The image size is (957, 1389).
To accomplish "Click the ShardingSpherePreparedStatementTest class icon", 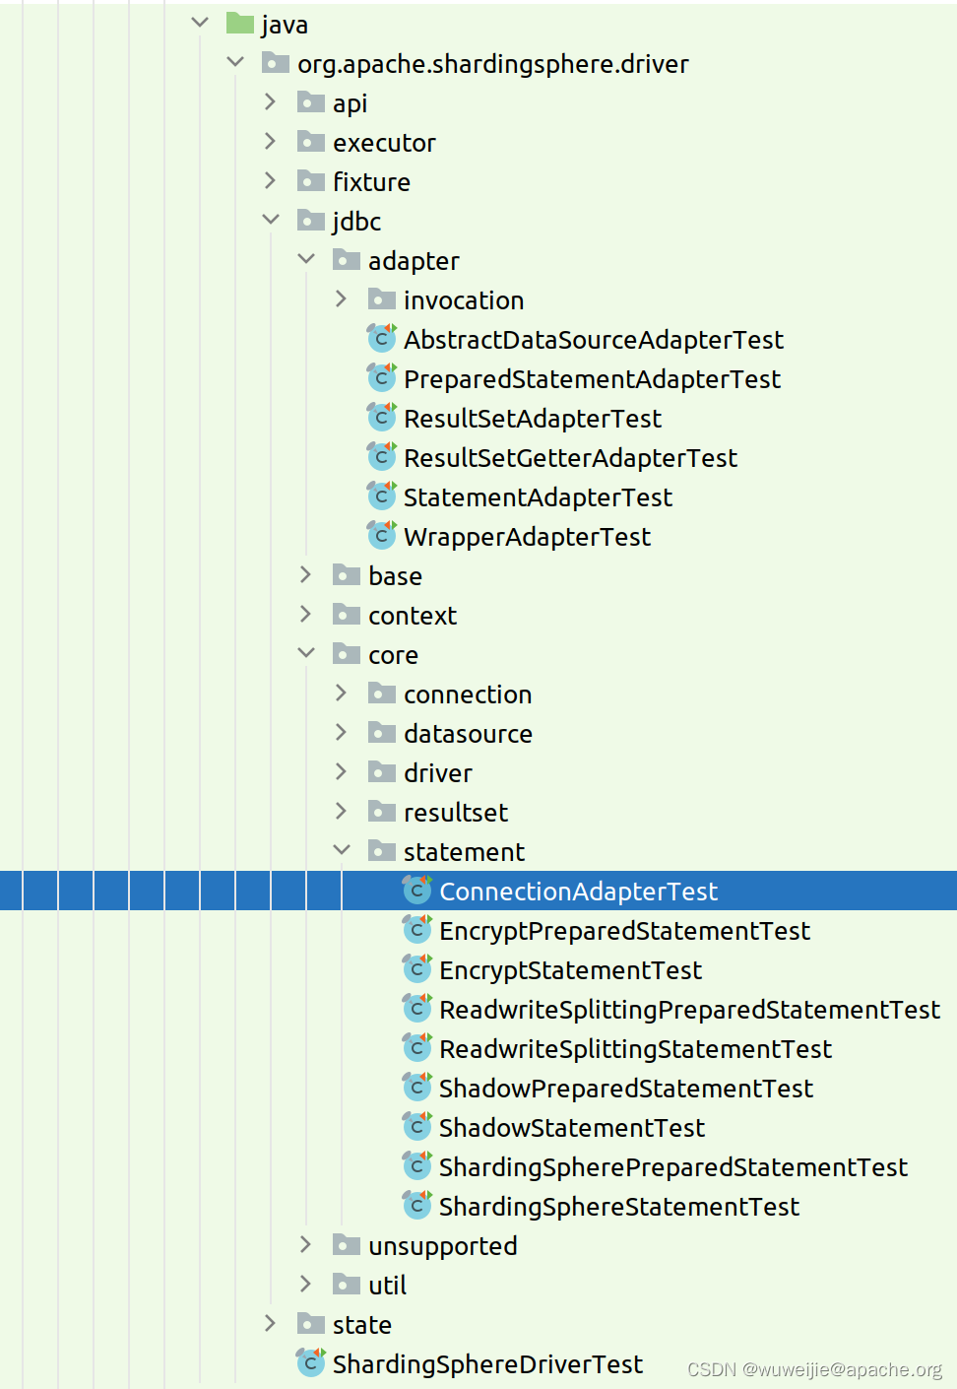I will point(416,1166).
